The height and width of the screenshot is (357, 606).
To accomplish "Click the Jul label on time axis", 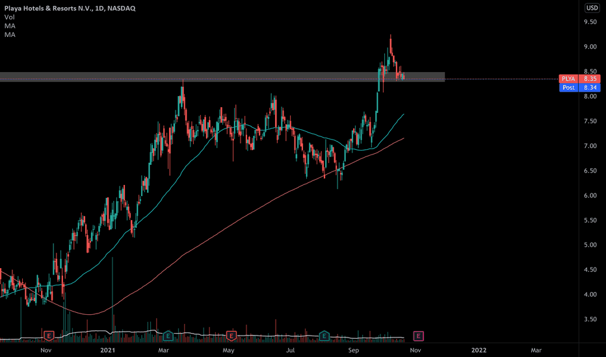I will [x=290, y=350].
